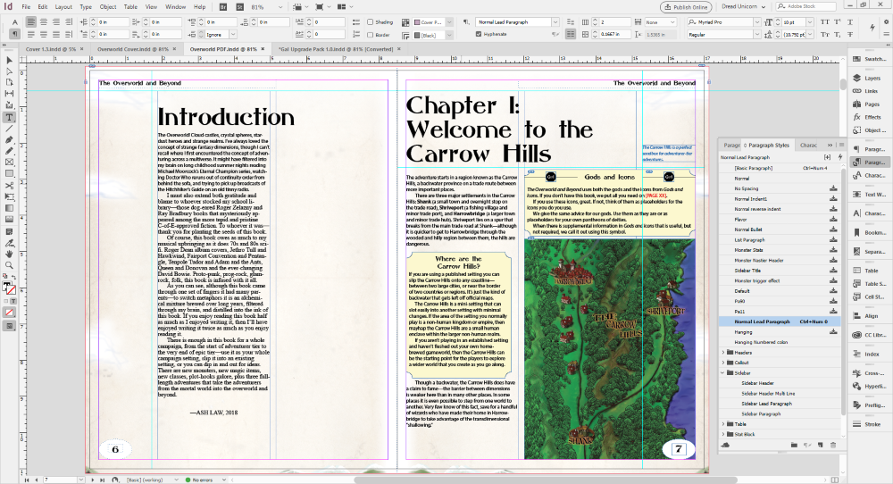Open the Bookmarks panel

(x=870, y=232)
